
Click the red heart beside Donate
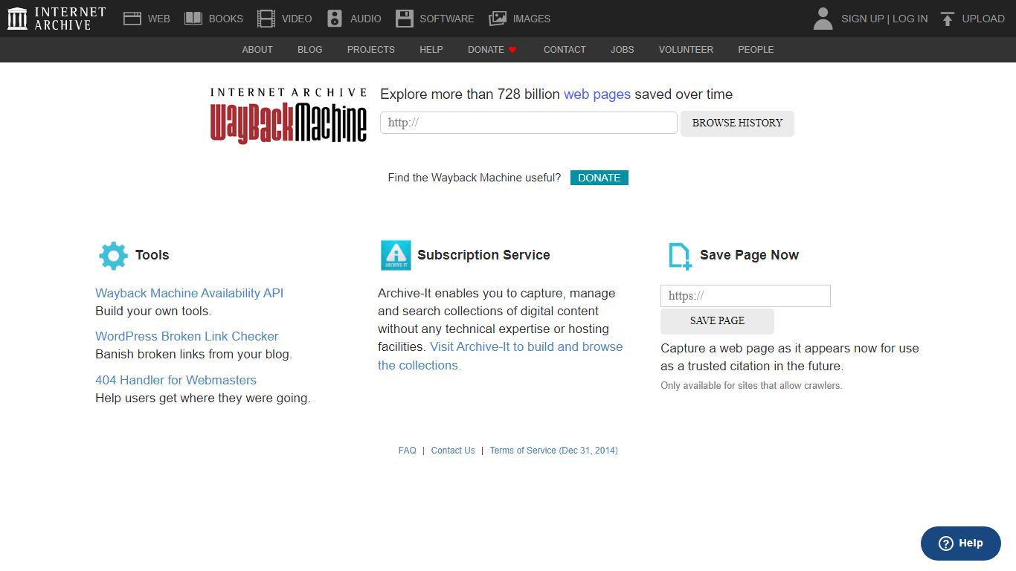click(x=512, y=50)
